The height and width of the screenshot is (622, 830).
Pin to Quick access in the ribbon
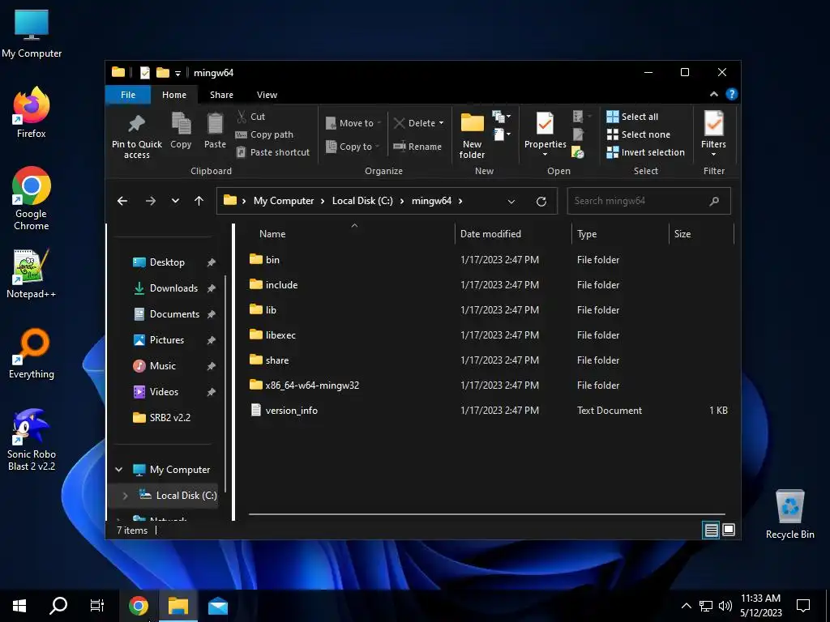click(x=136, y=136)
